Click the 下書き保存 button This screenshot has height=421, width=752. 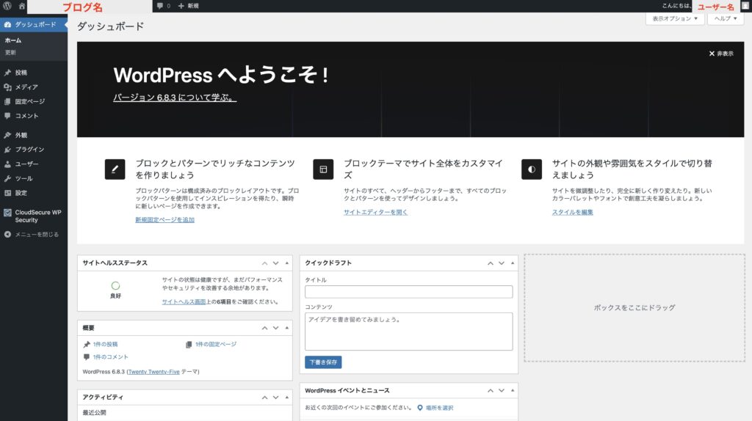323,362
